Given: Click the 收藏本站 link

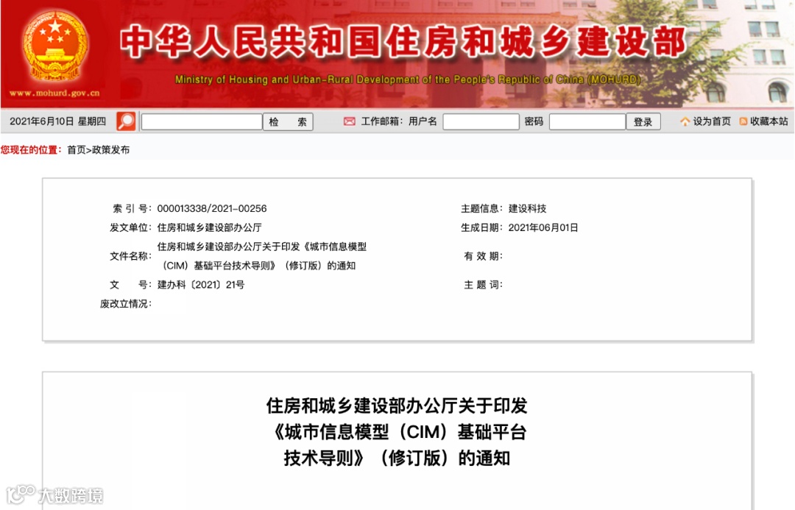Looking at the screenshot, I should pyautogui.click(x=768, y=121).
